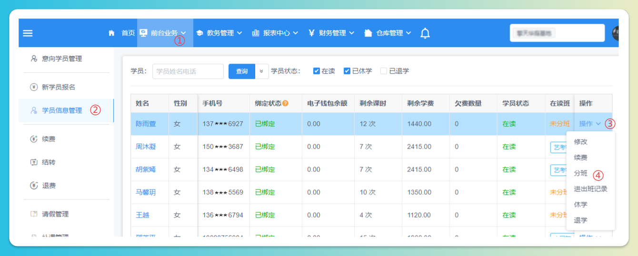Open student 马馨玥 name link
Screen dimensions: 638x256
[146, 192]
